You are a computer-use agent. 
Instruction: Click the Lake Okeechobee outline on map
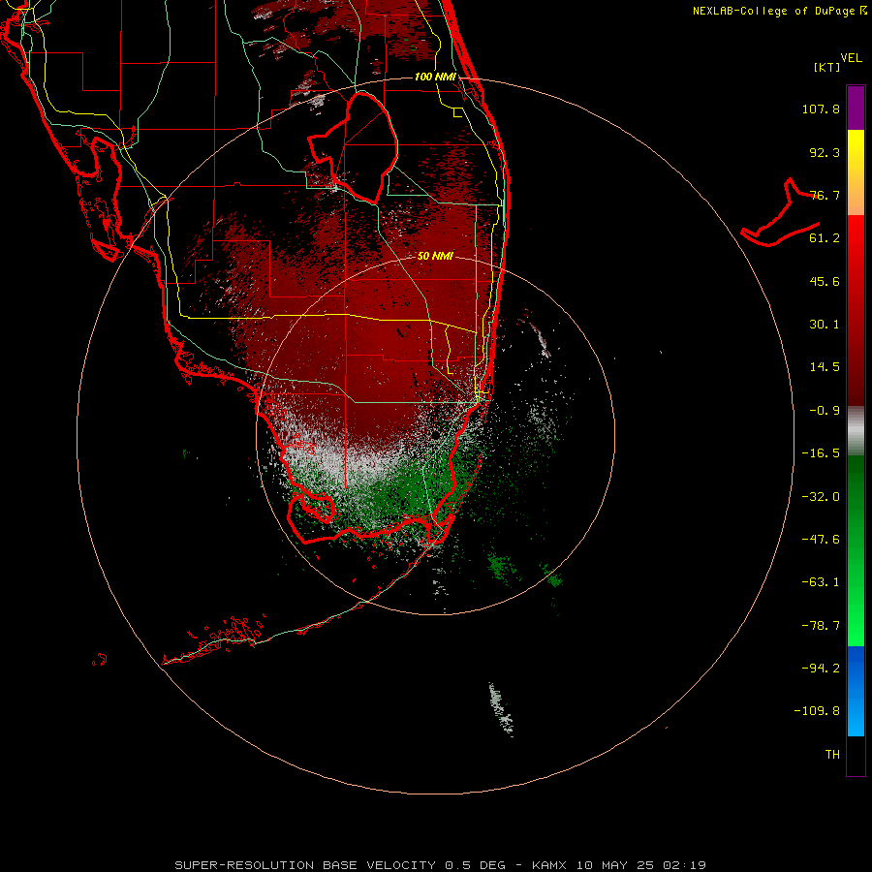(353, 147)
